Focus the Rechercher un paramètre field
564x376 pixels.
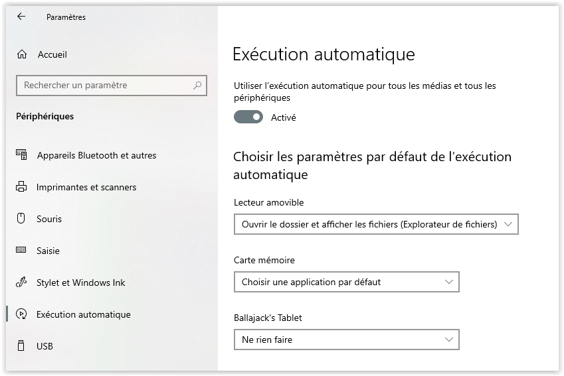click(x=112, y=86)
